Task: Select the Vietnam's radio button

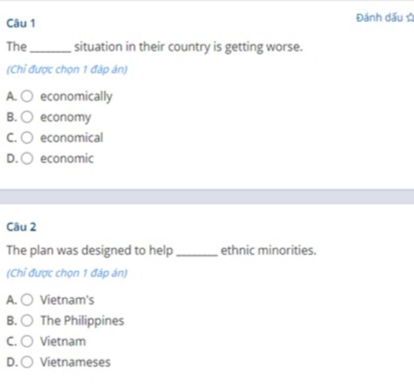Action: 27,300
